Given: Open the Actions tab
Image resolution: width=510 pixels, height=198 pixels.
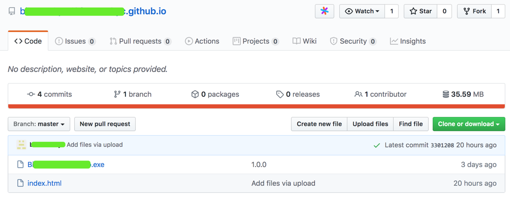Looking at the screenshot, I should (202, 41).
